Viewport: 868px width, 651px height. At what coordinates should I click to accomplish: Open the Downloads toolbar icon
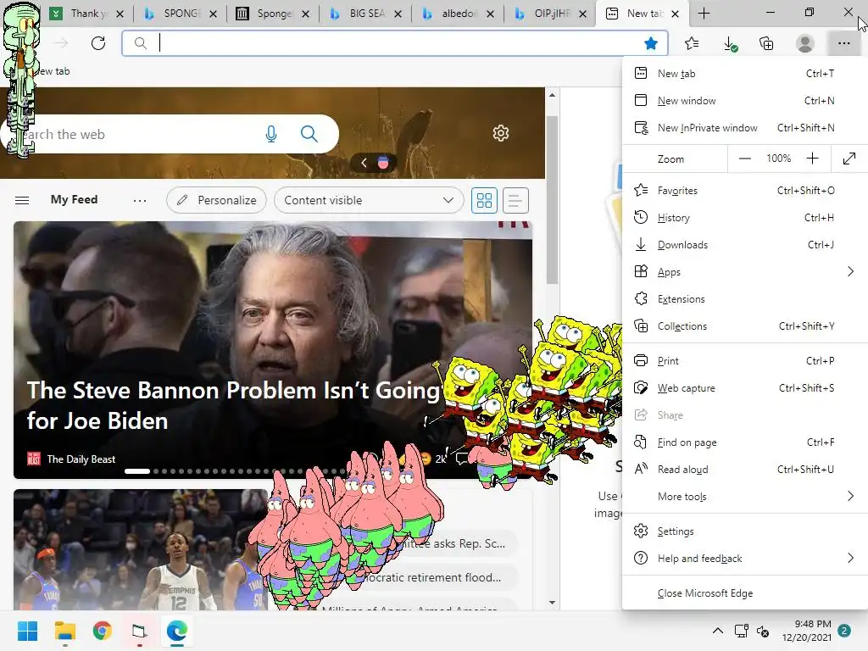(x=730, y=43)
